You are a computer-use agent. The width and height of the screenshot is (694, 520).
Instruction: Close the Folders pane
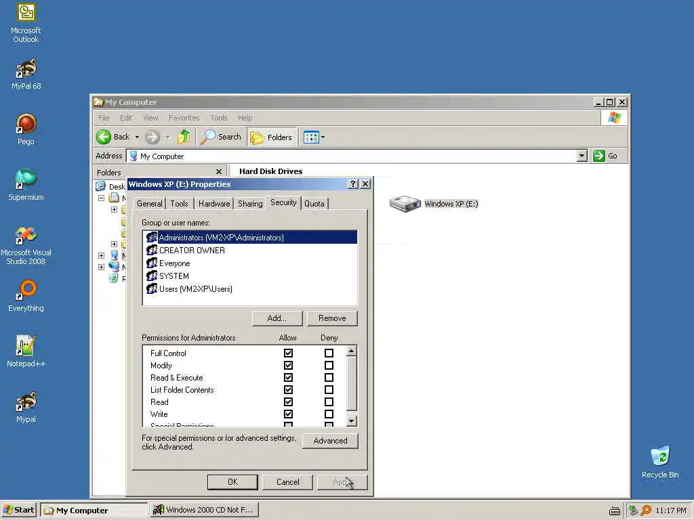[x=219, y=171]
